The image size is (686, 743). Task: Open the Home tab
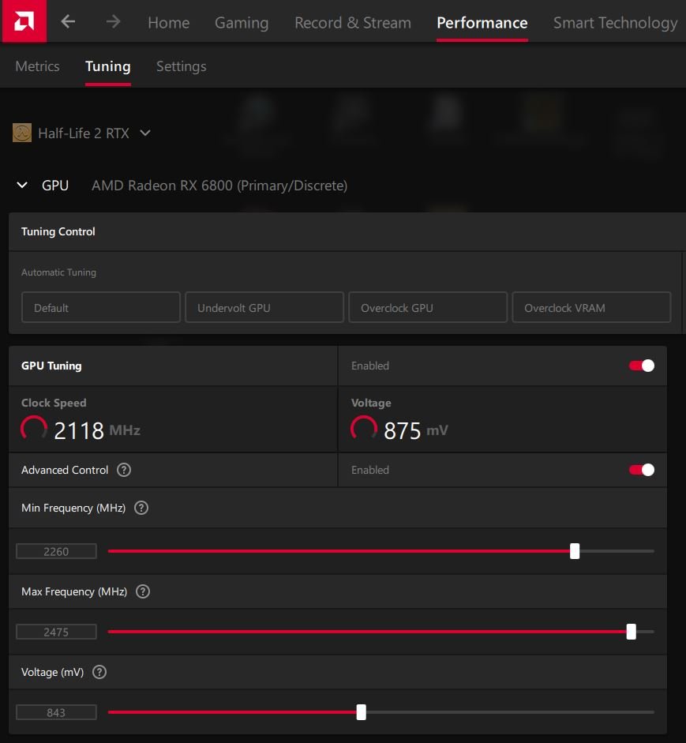coord(169,22)
